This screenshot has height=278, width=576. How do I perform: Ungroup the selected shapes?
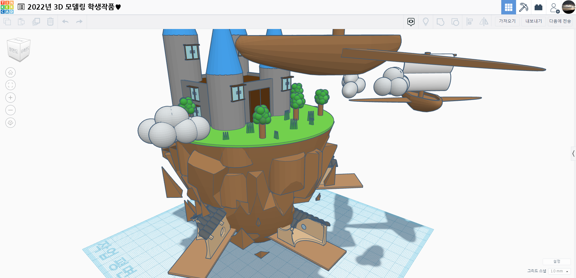[455, 22]
